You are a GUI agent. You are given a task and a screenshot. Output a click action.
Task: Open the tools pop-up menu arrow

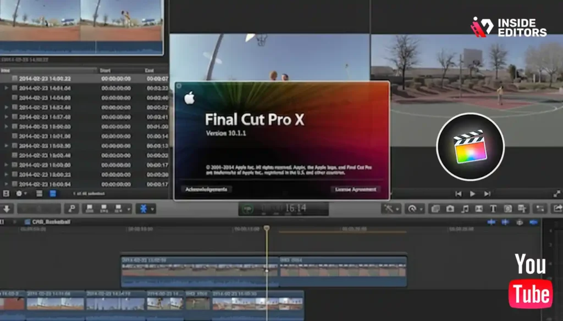click(153, 209)
